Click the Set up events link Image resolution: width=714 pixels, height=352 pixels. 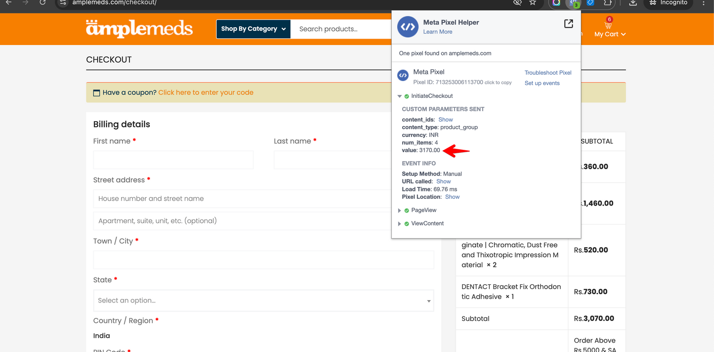point(542,83)
